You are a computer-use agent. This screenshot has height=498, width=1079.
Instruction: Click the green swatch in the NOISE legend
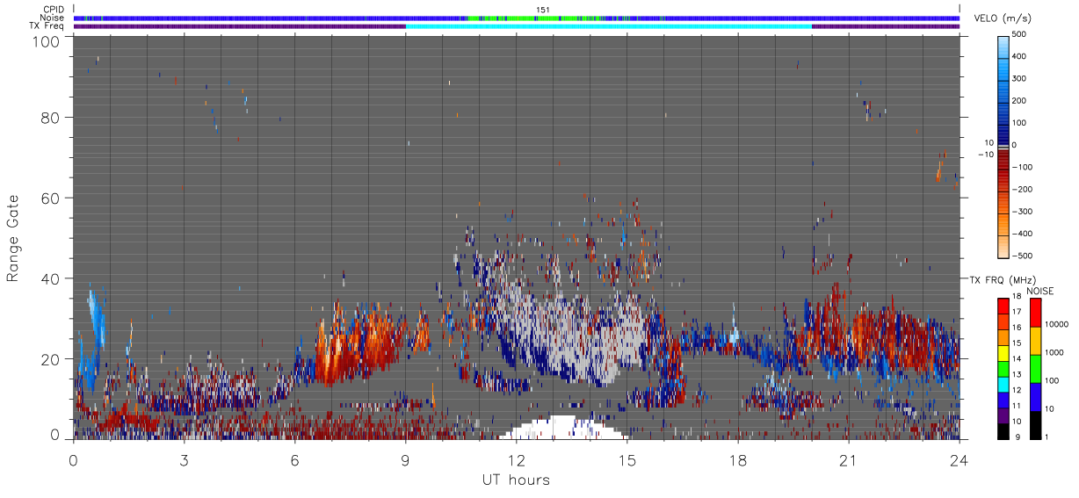click(1036, 369)
